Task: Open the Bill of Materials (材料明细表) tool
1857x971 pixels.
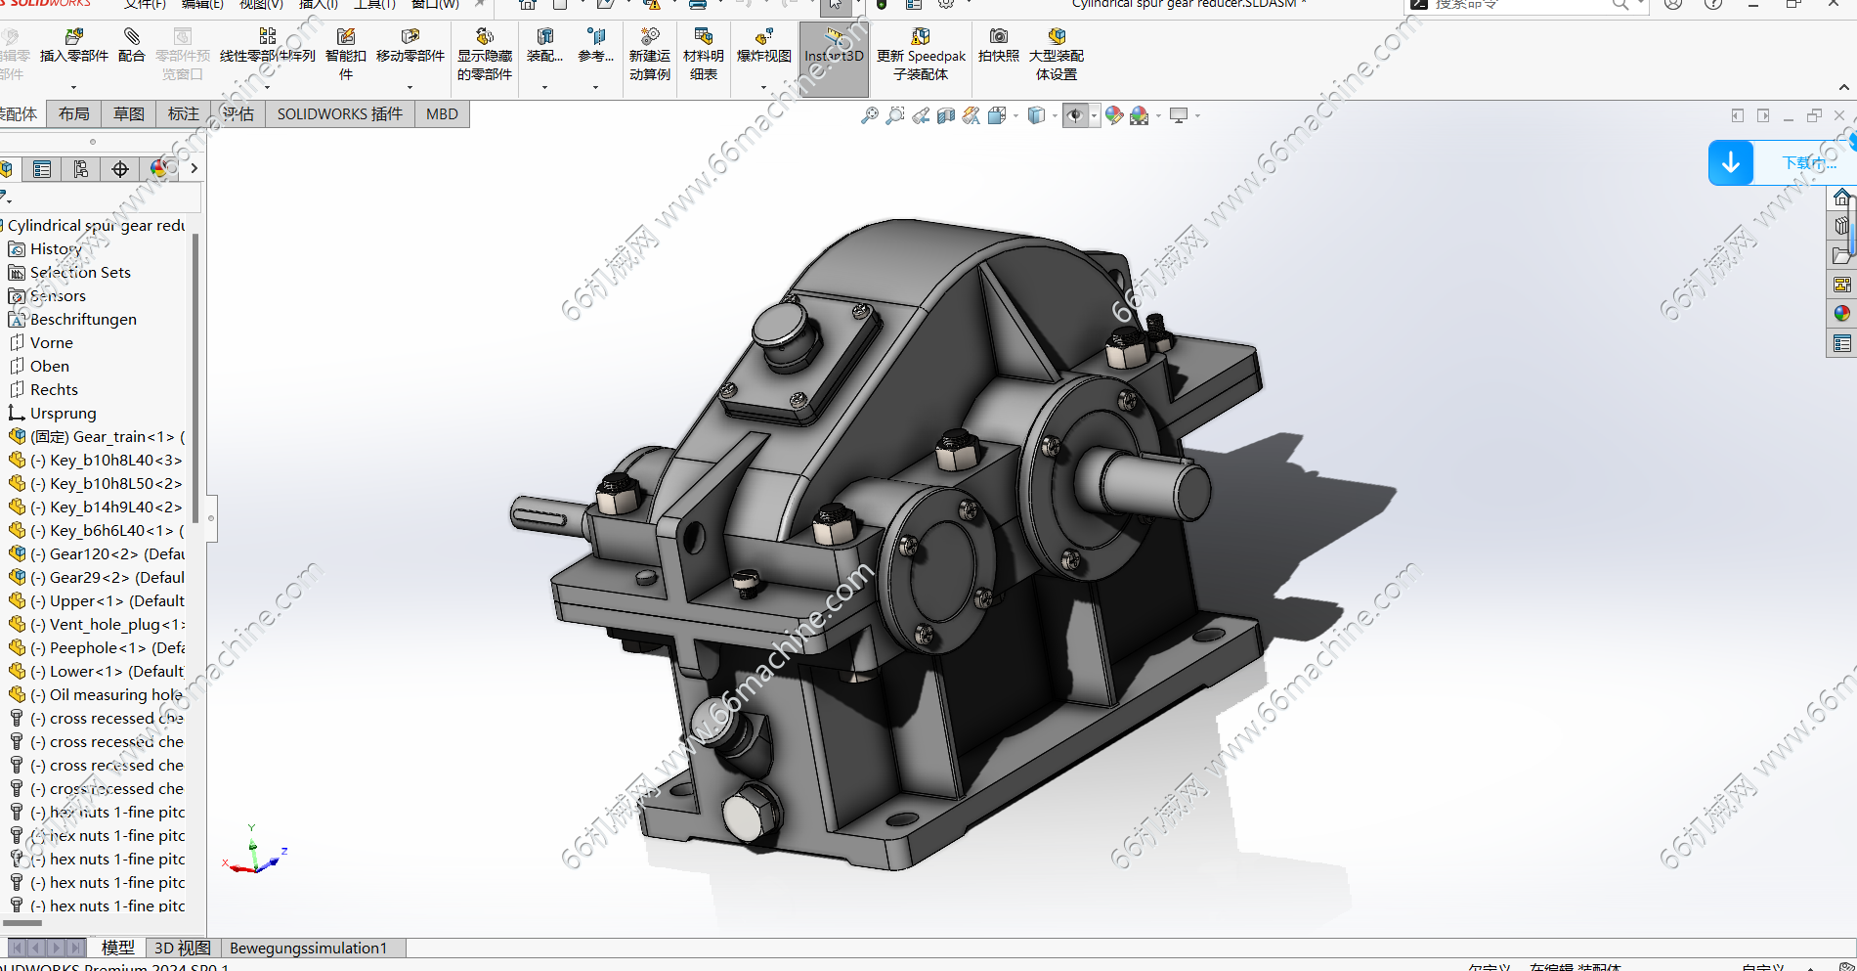Action: 704,54
